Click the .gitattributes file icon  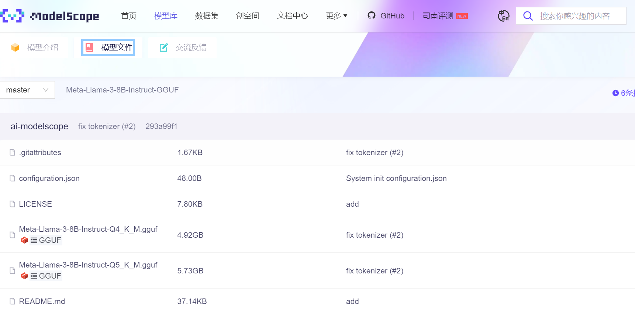click(x=13, y=152)
